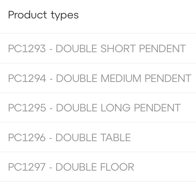Click the word SHORT in PC1293 row
Image resolution: width=196 pixels, height=184 pixels.
coord(118,49)
